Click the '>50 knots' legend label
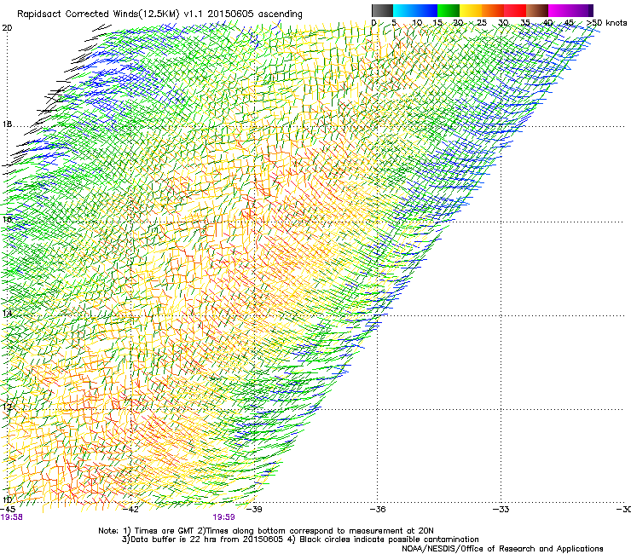This screenshot has width=631, height=554. click(606, 23)
